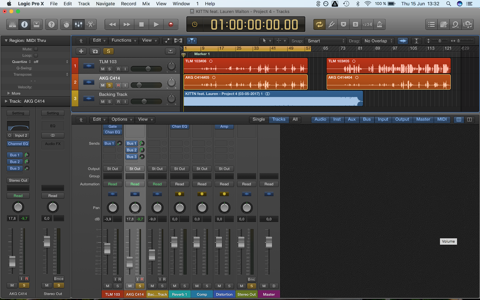Toggle the Waveform Zoom button
The image size is (480, 300).
(403, 41)
